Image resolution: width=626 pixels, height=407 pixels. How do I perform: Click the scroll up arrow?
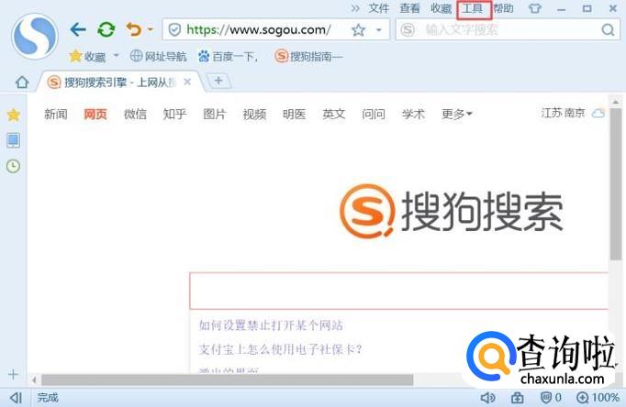pyautogui.click(x=616, y=102)
